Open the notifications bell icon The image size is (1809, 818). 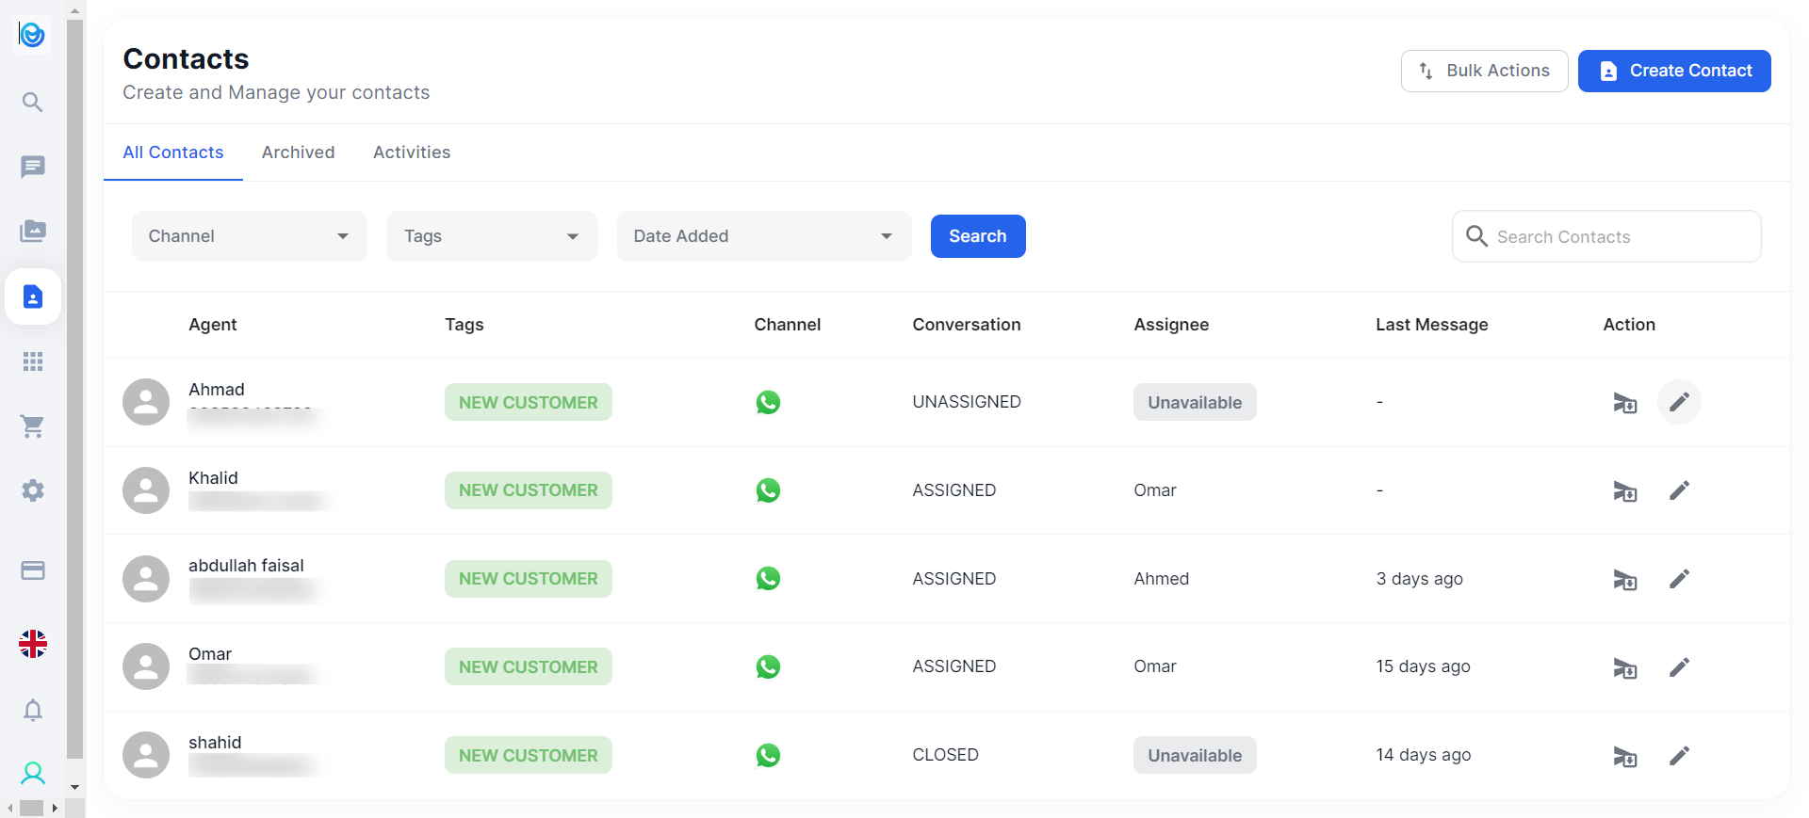(x=33, y=710)
